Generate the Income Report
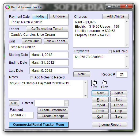Image resolution: width=140 pixels, height=137 pixels. (x=109, y=125)
